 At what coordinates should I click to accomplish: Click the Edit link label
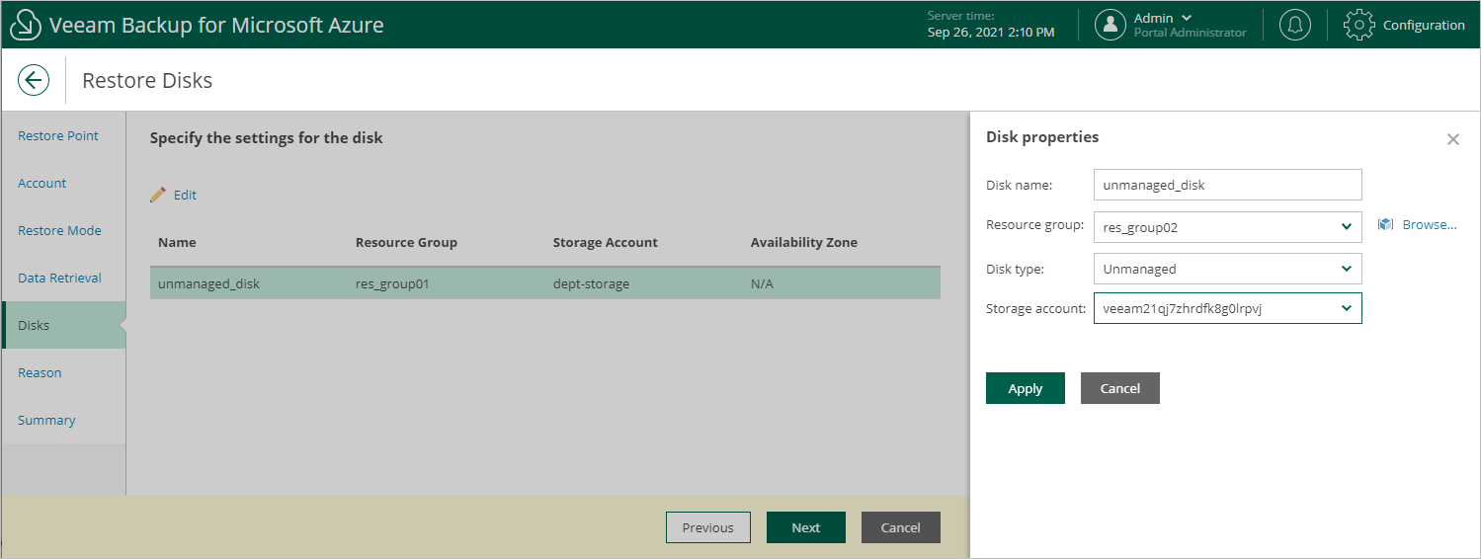(185, 195)
